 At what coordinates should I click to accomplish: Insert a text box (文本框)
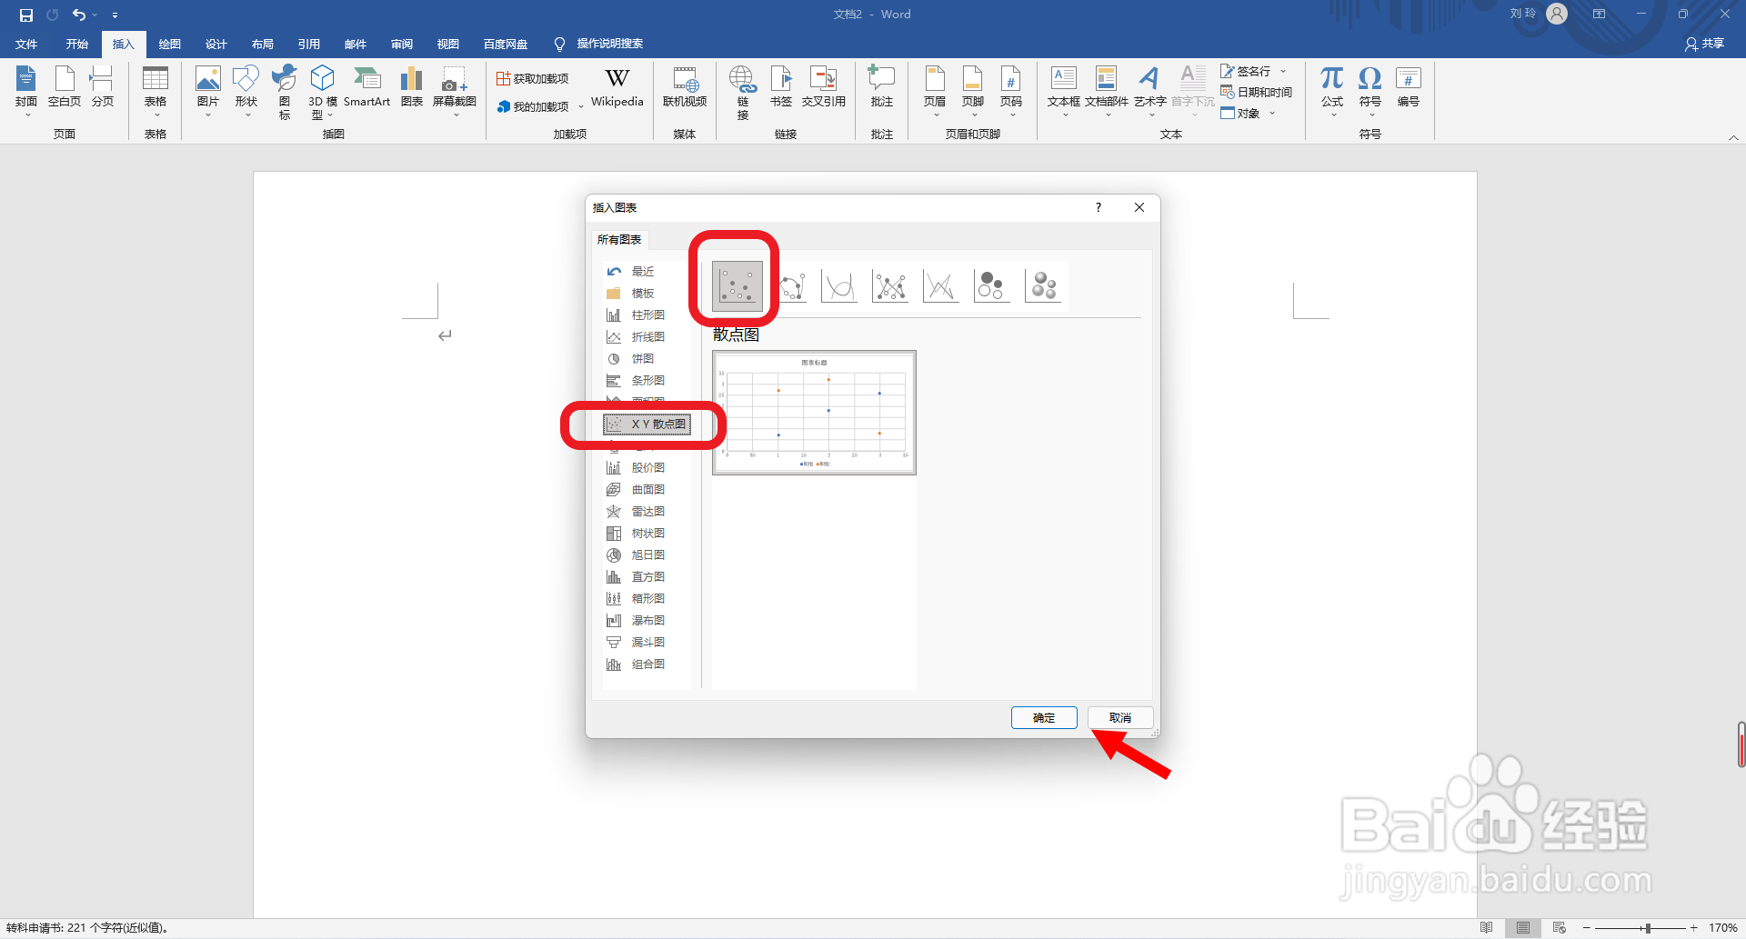(x=1064, y=91)
